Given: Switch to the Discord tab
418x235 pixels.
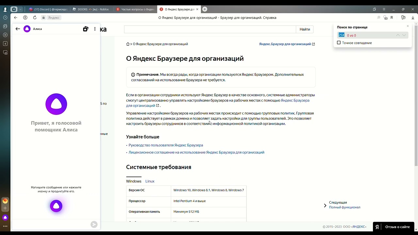Looking at the screenshot, I should click(48, 9).
